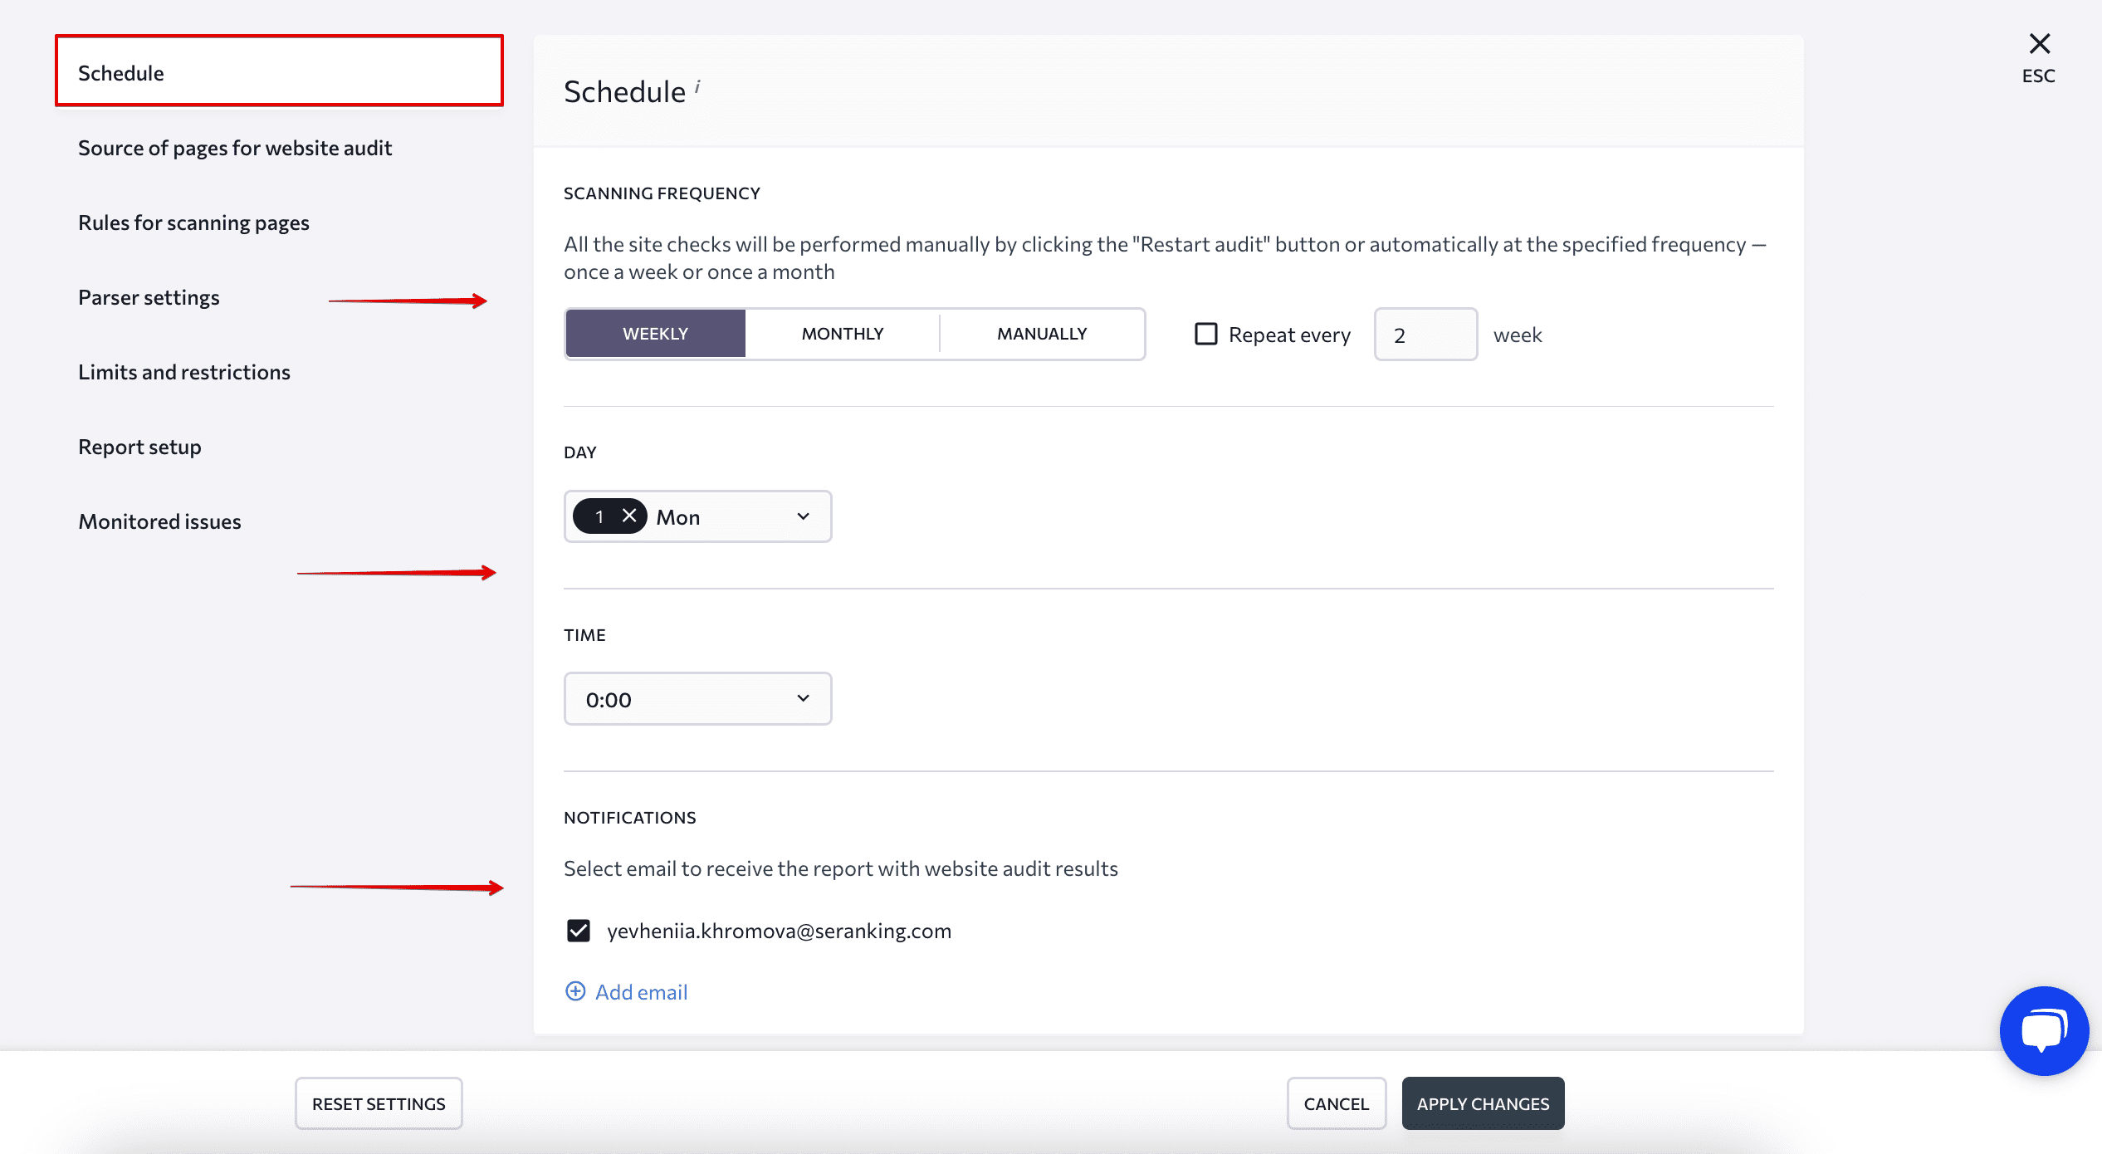Image resolution: width=2102 pixels, height=1154 pixels.
Task: Expand the Day dropdown arrow
Action: [803, 516]
